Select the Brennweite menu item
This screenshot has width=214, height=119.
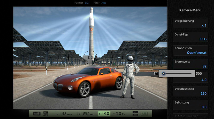pyautogui.click(x=190, y=64)
